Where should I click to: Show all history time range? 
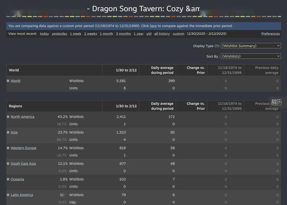[162, 34]
